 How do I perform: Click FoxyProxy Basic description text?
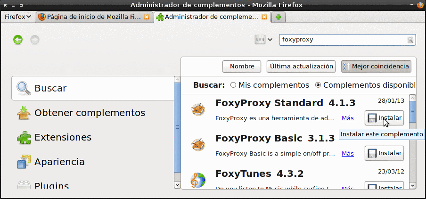275,154
